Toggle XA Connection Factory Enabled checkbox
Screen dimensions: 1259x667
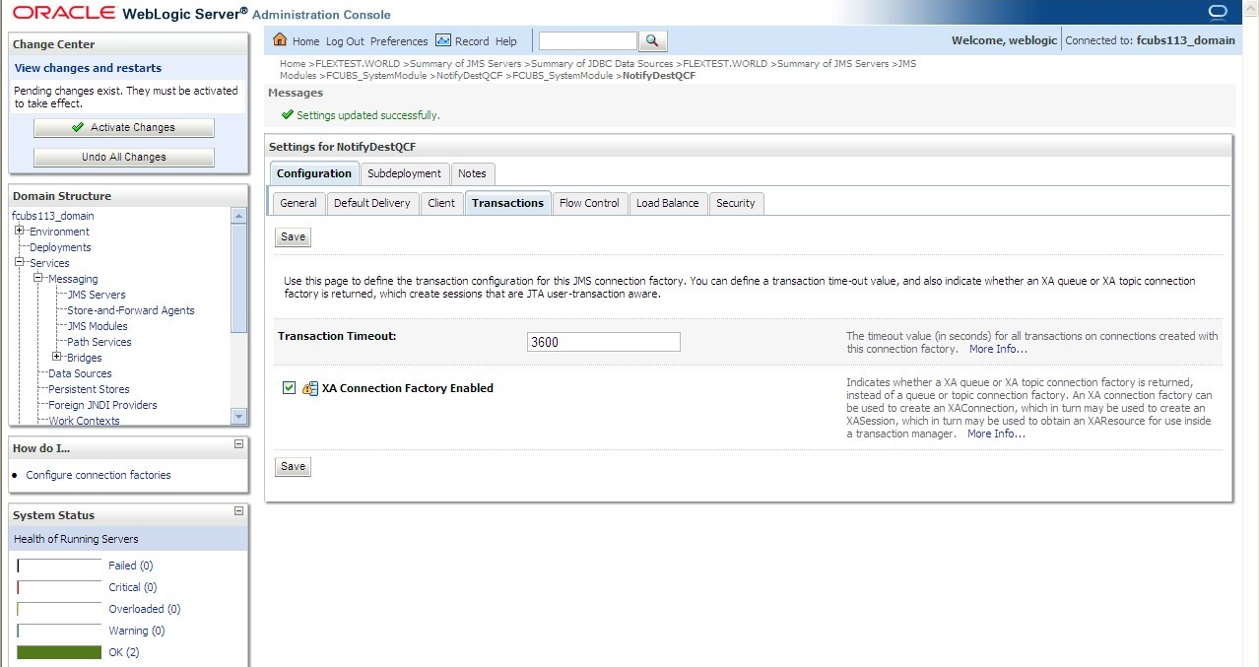click(x=289, y=388)
